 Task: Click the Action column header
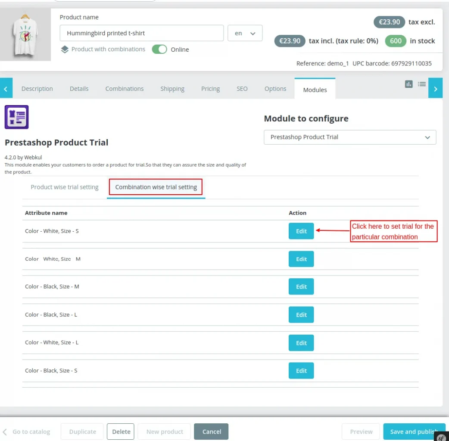[x=297, y=213]
